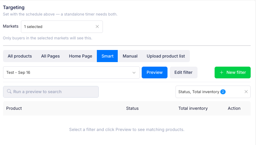This screenshot has height=145, width=256.
Task: Switch to the Manual tab
Action: pos(130,56)
